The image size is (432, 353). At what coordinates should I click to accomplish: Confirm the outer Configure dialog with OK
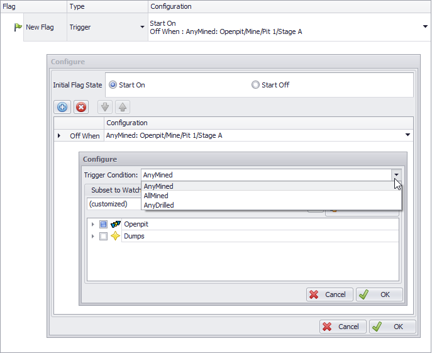(392, 327)
